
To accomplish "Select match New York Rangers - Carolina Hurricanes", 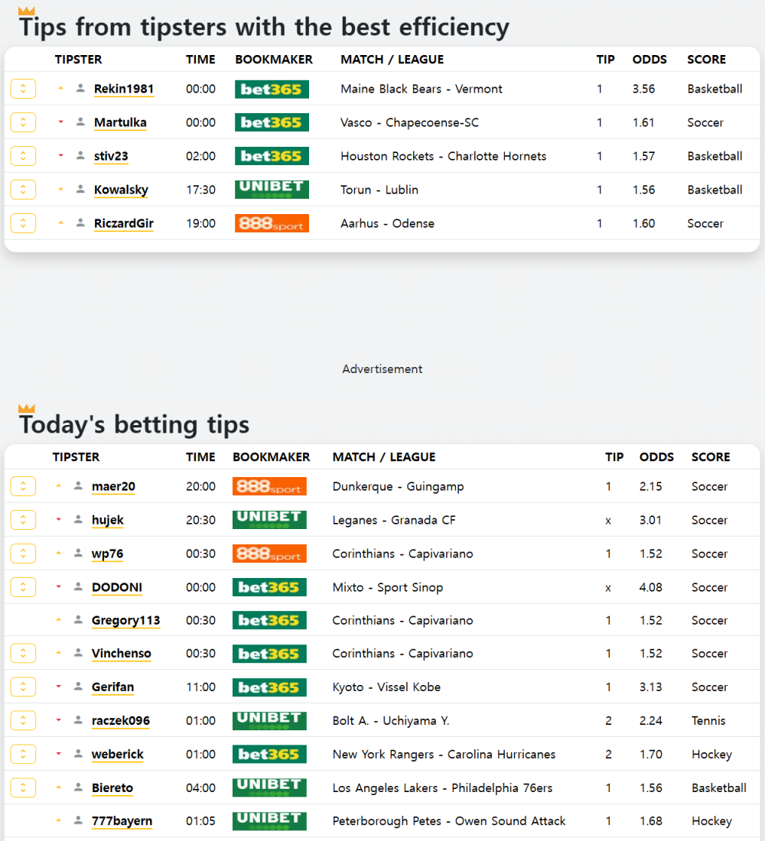I will (x=444, y=755).
